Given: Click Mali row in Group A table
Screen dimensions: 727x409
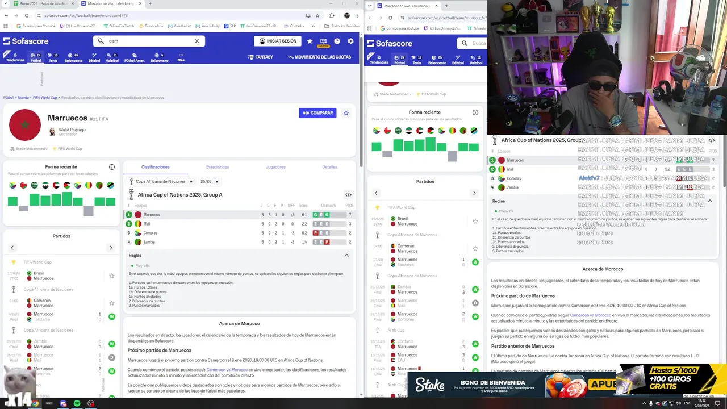Looking at the screenshot, I should [240, 224].
